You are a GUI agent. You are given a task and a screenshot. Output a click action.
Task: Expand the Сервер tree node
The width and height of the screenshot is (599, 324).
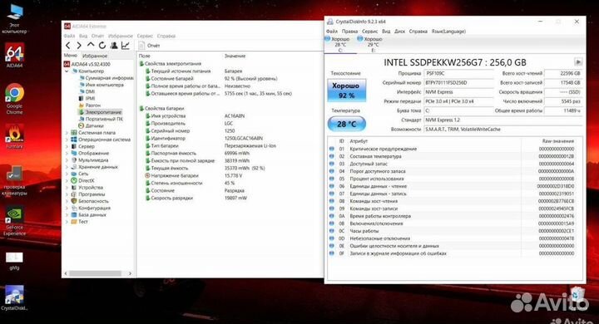(67, 146)
